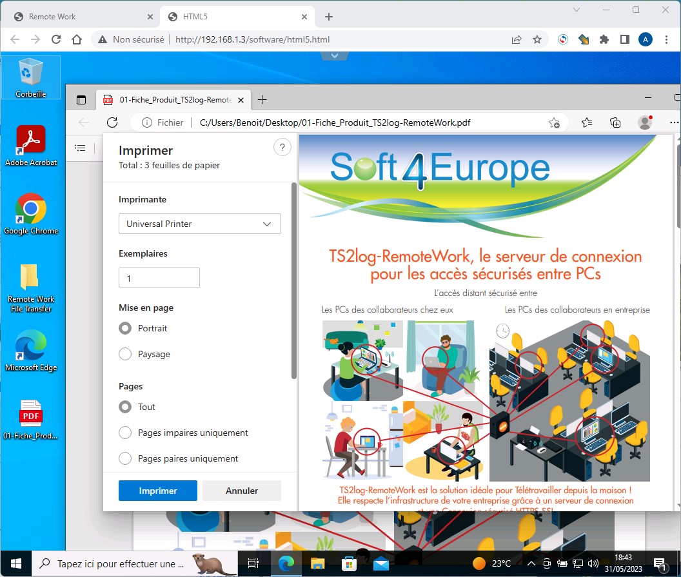Add the PDF to Edge favorites
The height and width of the screenshot is (577, 681).
pyautogui.click(x=554, y=123)
